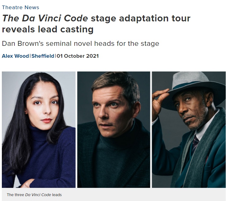The image size is (227, 201).
Task: Click the date 01 October 2021
Action: tap(78, 56)
